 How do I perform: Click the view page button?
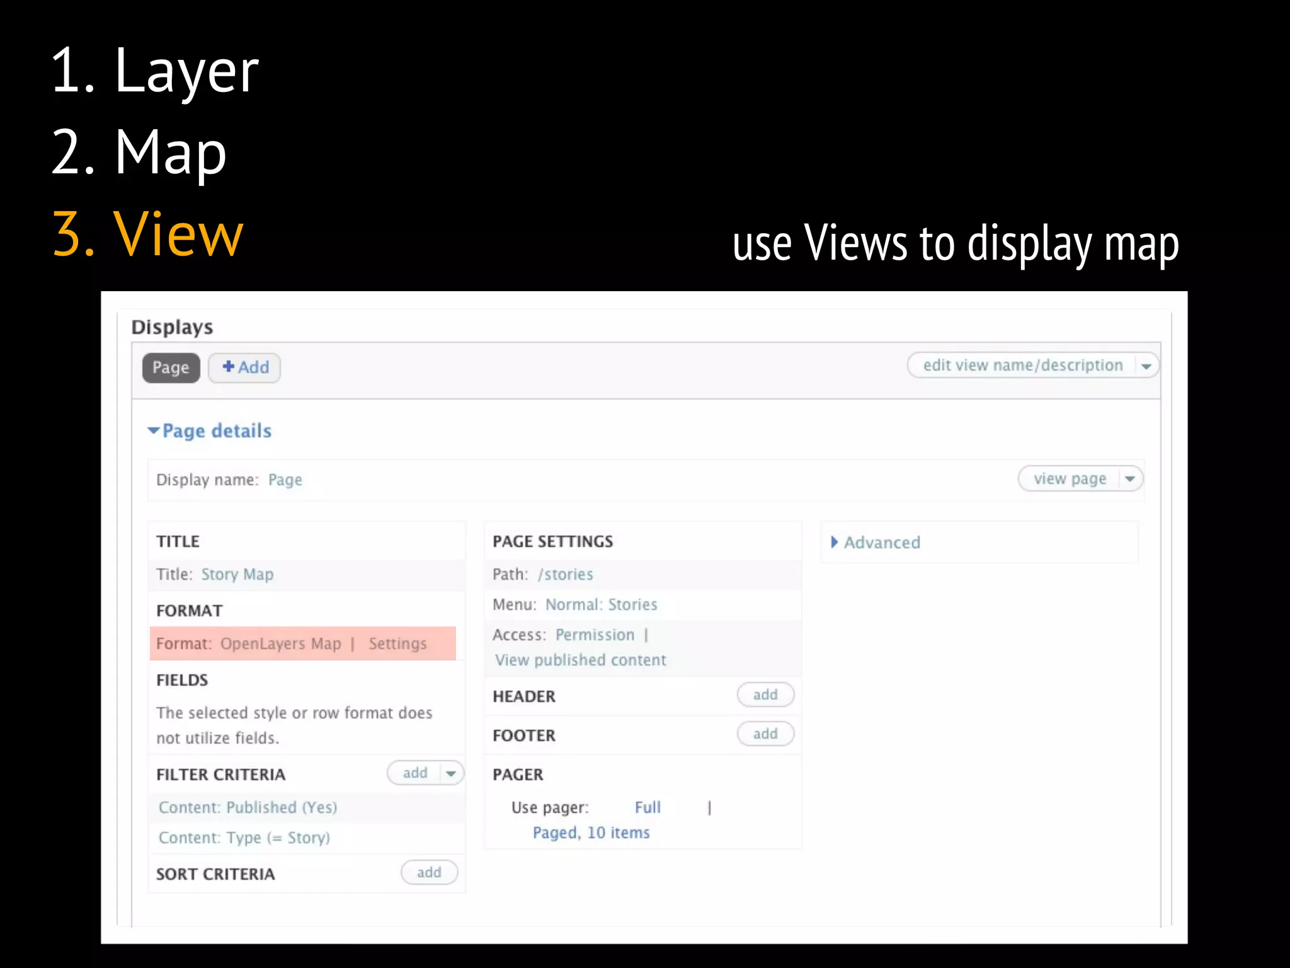click(x=1070, y=479)
